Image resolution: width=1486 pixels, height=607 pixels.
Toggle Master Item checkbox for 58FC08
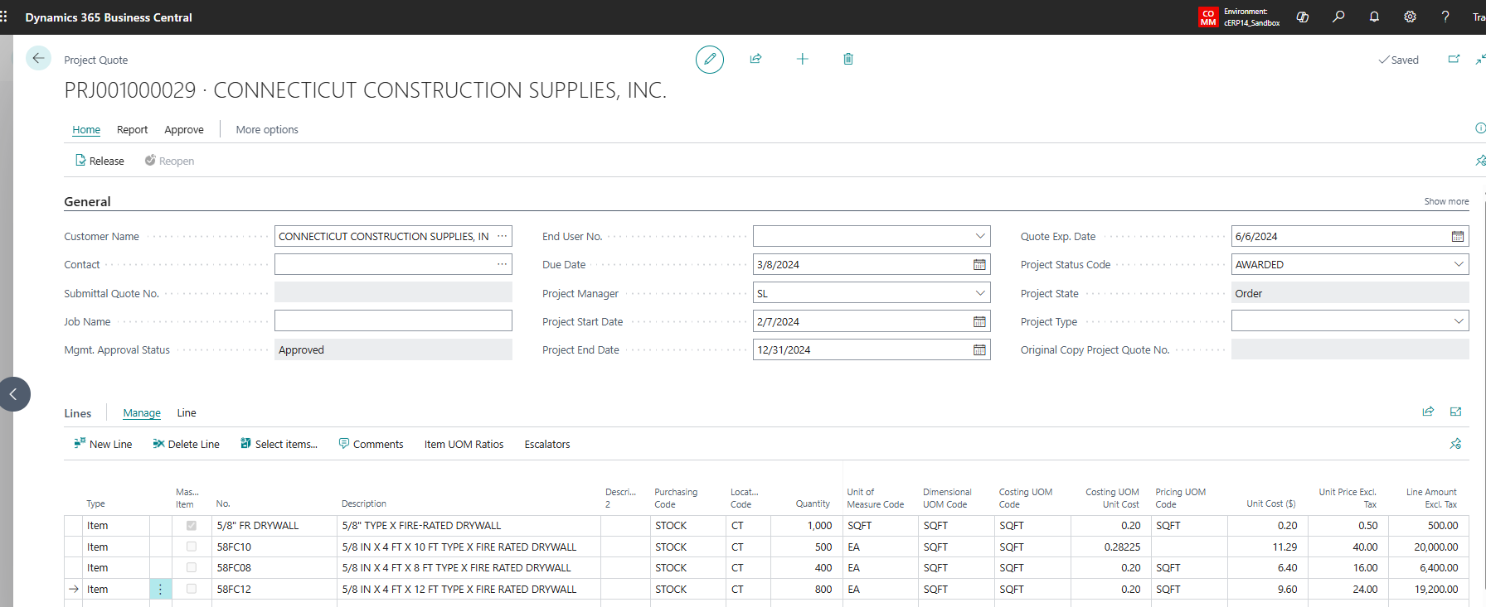(192, 568)
